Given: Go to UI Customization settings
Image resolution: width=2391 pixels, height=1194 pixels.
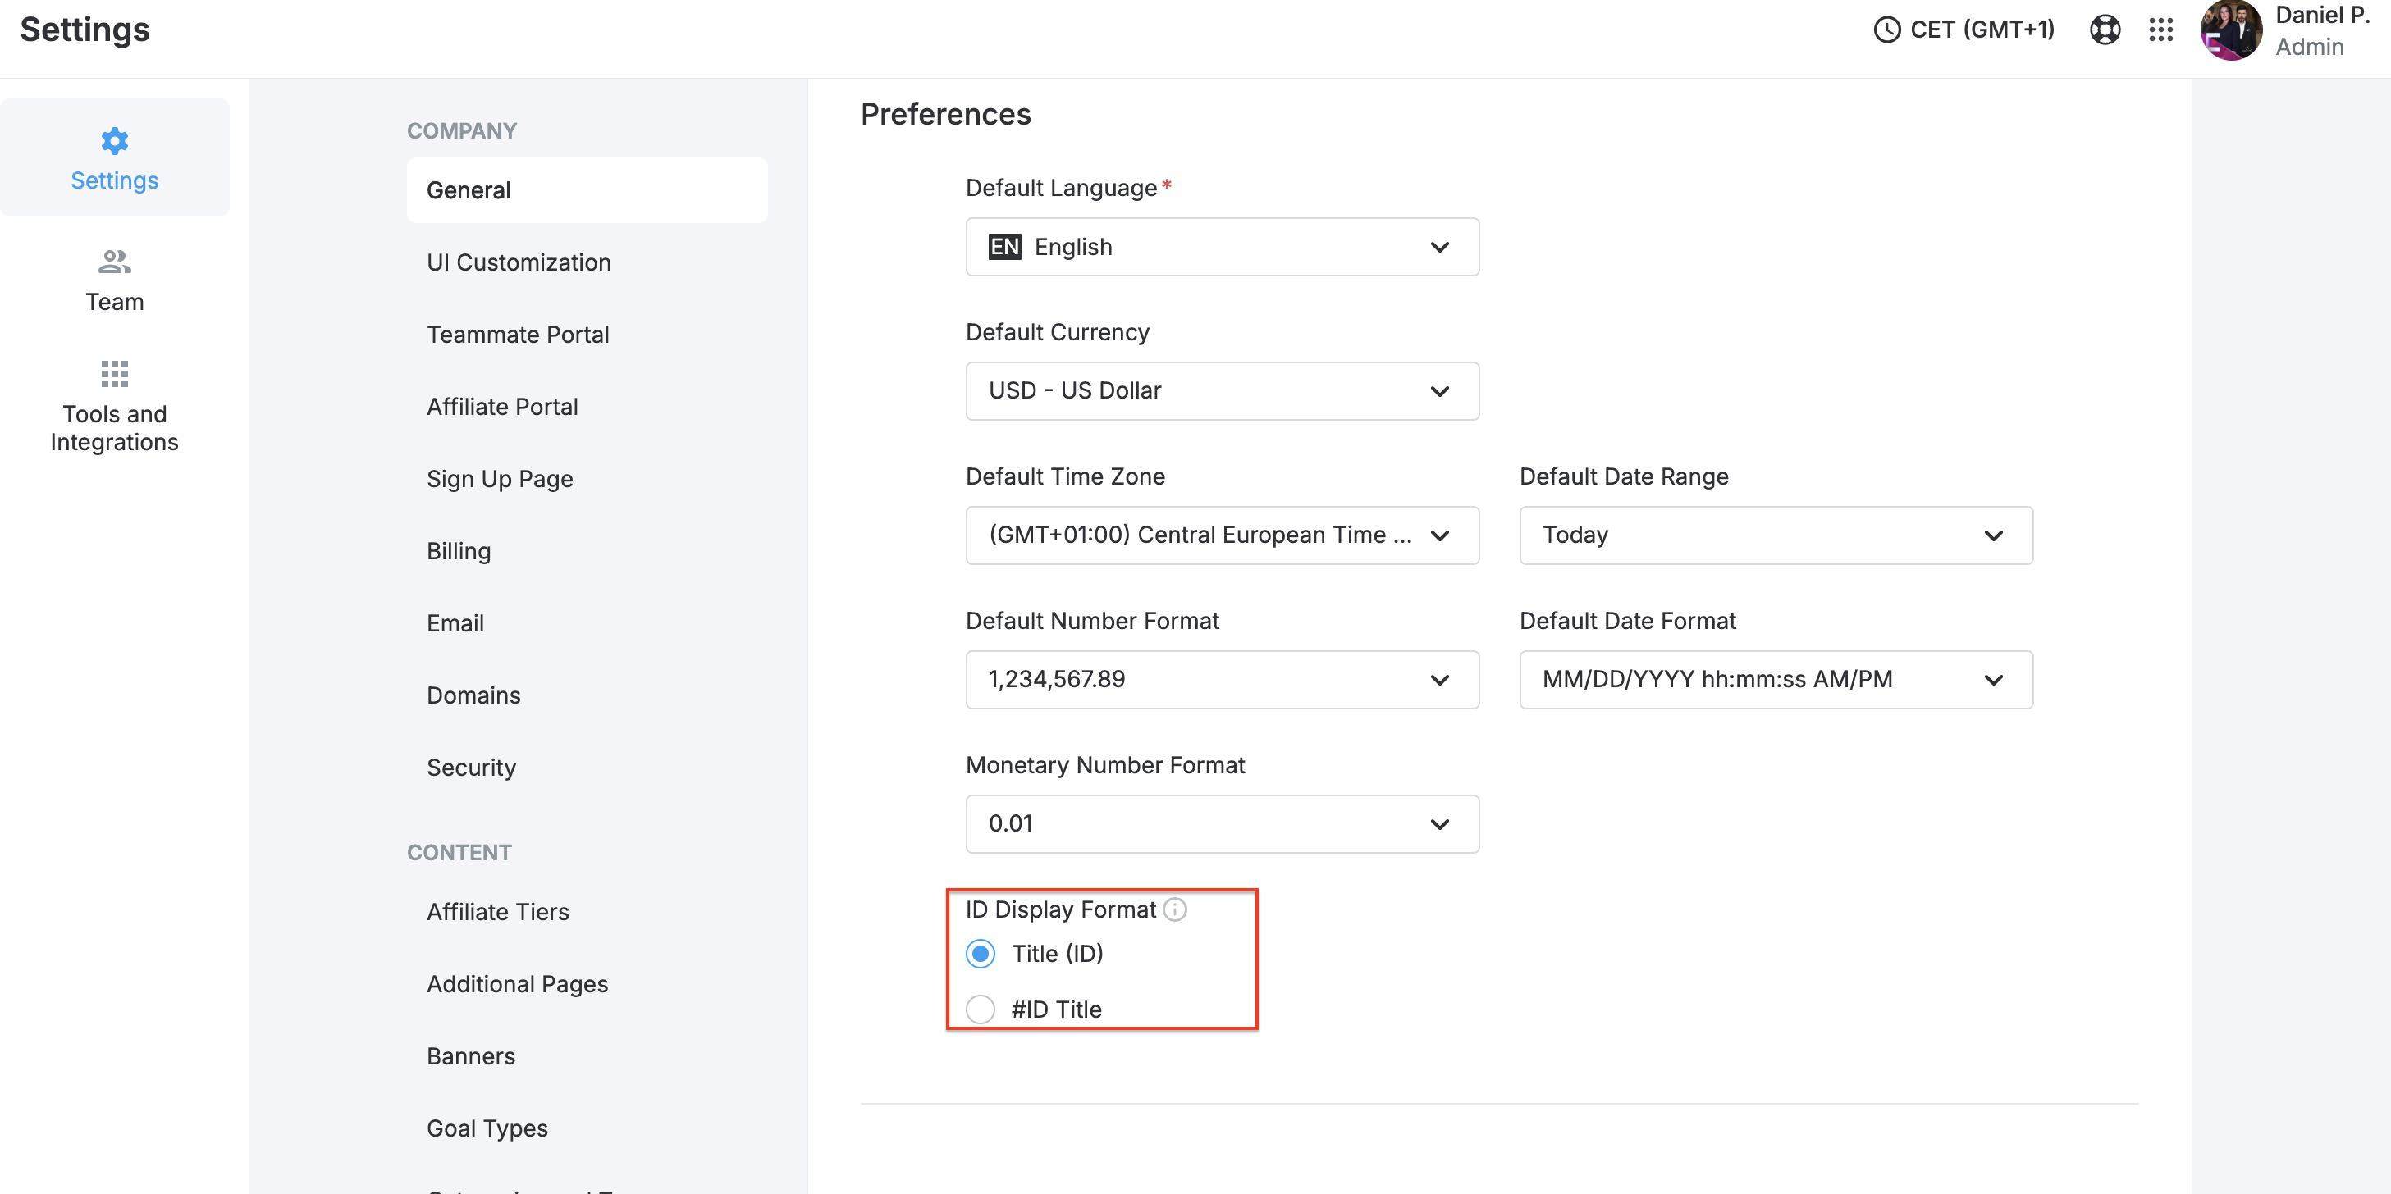Looking at the screenshot, I should tap(518, 262).
